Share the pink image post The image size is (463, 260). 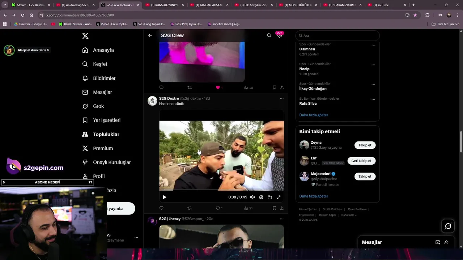(x=282, y=87)
